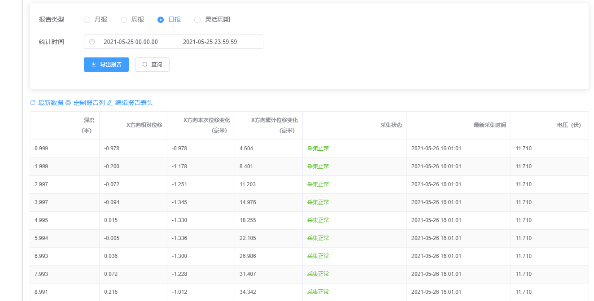Click 采集正常 status in the 0.999 row
This screenshot has height=301, width=594.
318,148
